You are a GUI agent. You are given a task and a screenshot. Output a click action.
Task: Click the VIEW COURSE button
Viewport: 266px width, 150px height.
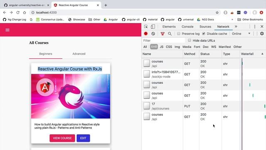point(62,138)
